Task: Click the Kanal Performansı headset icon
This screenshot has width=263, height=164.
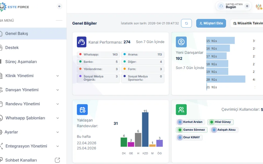Action: (x=82, y=42)
